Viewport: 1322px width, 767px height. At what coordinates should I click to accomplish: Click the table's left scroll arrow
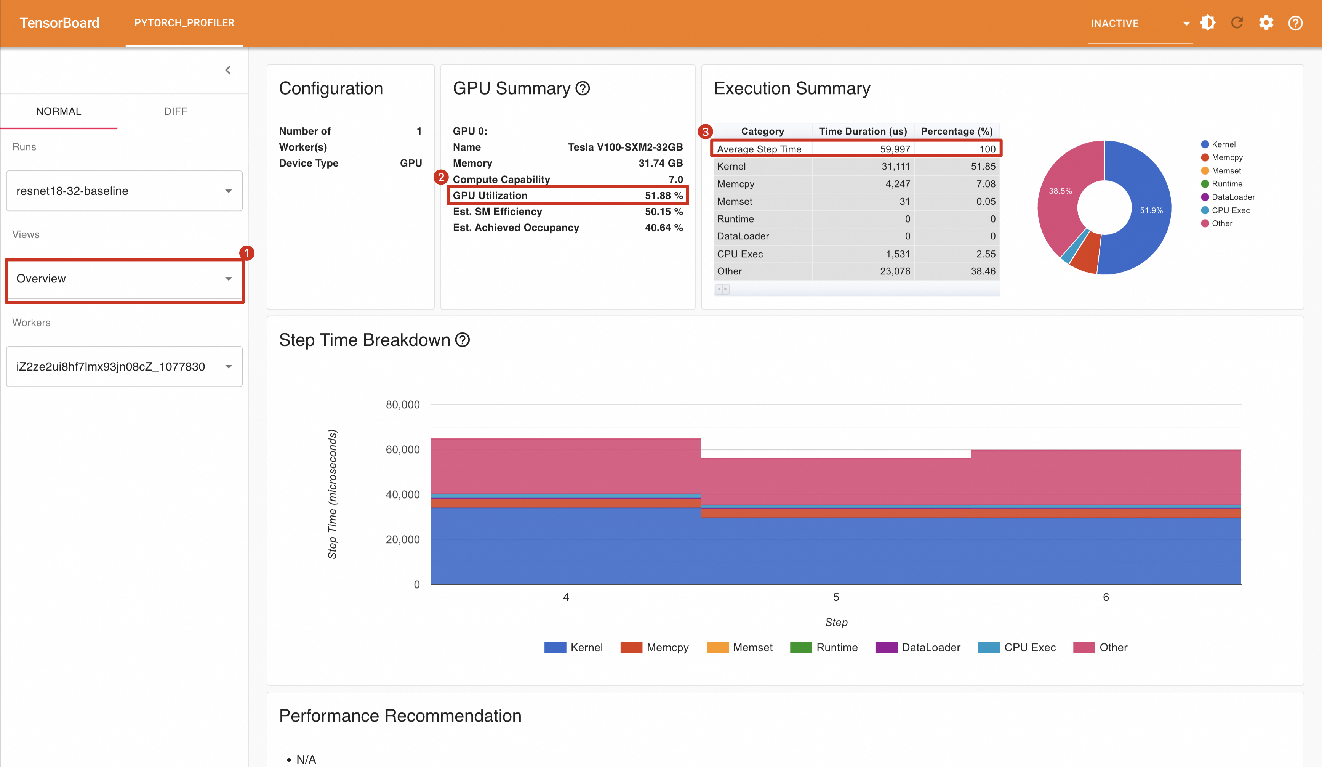[719, 289]
